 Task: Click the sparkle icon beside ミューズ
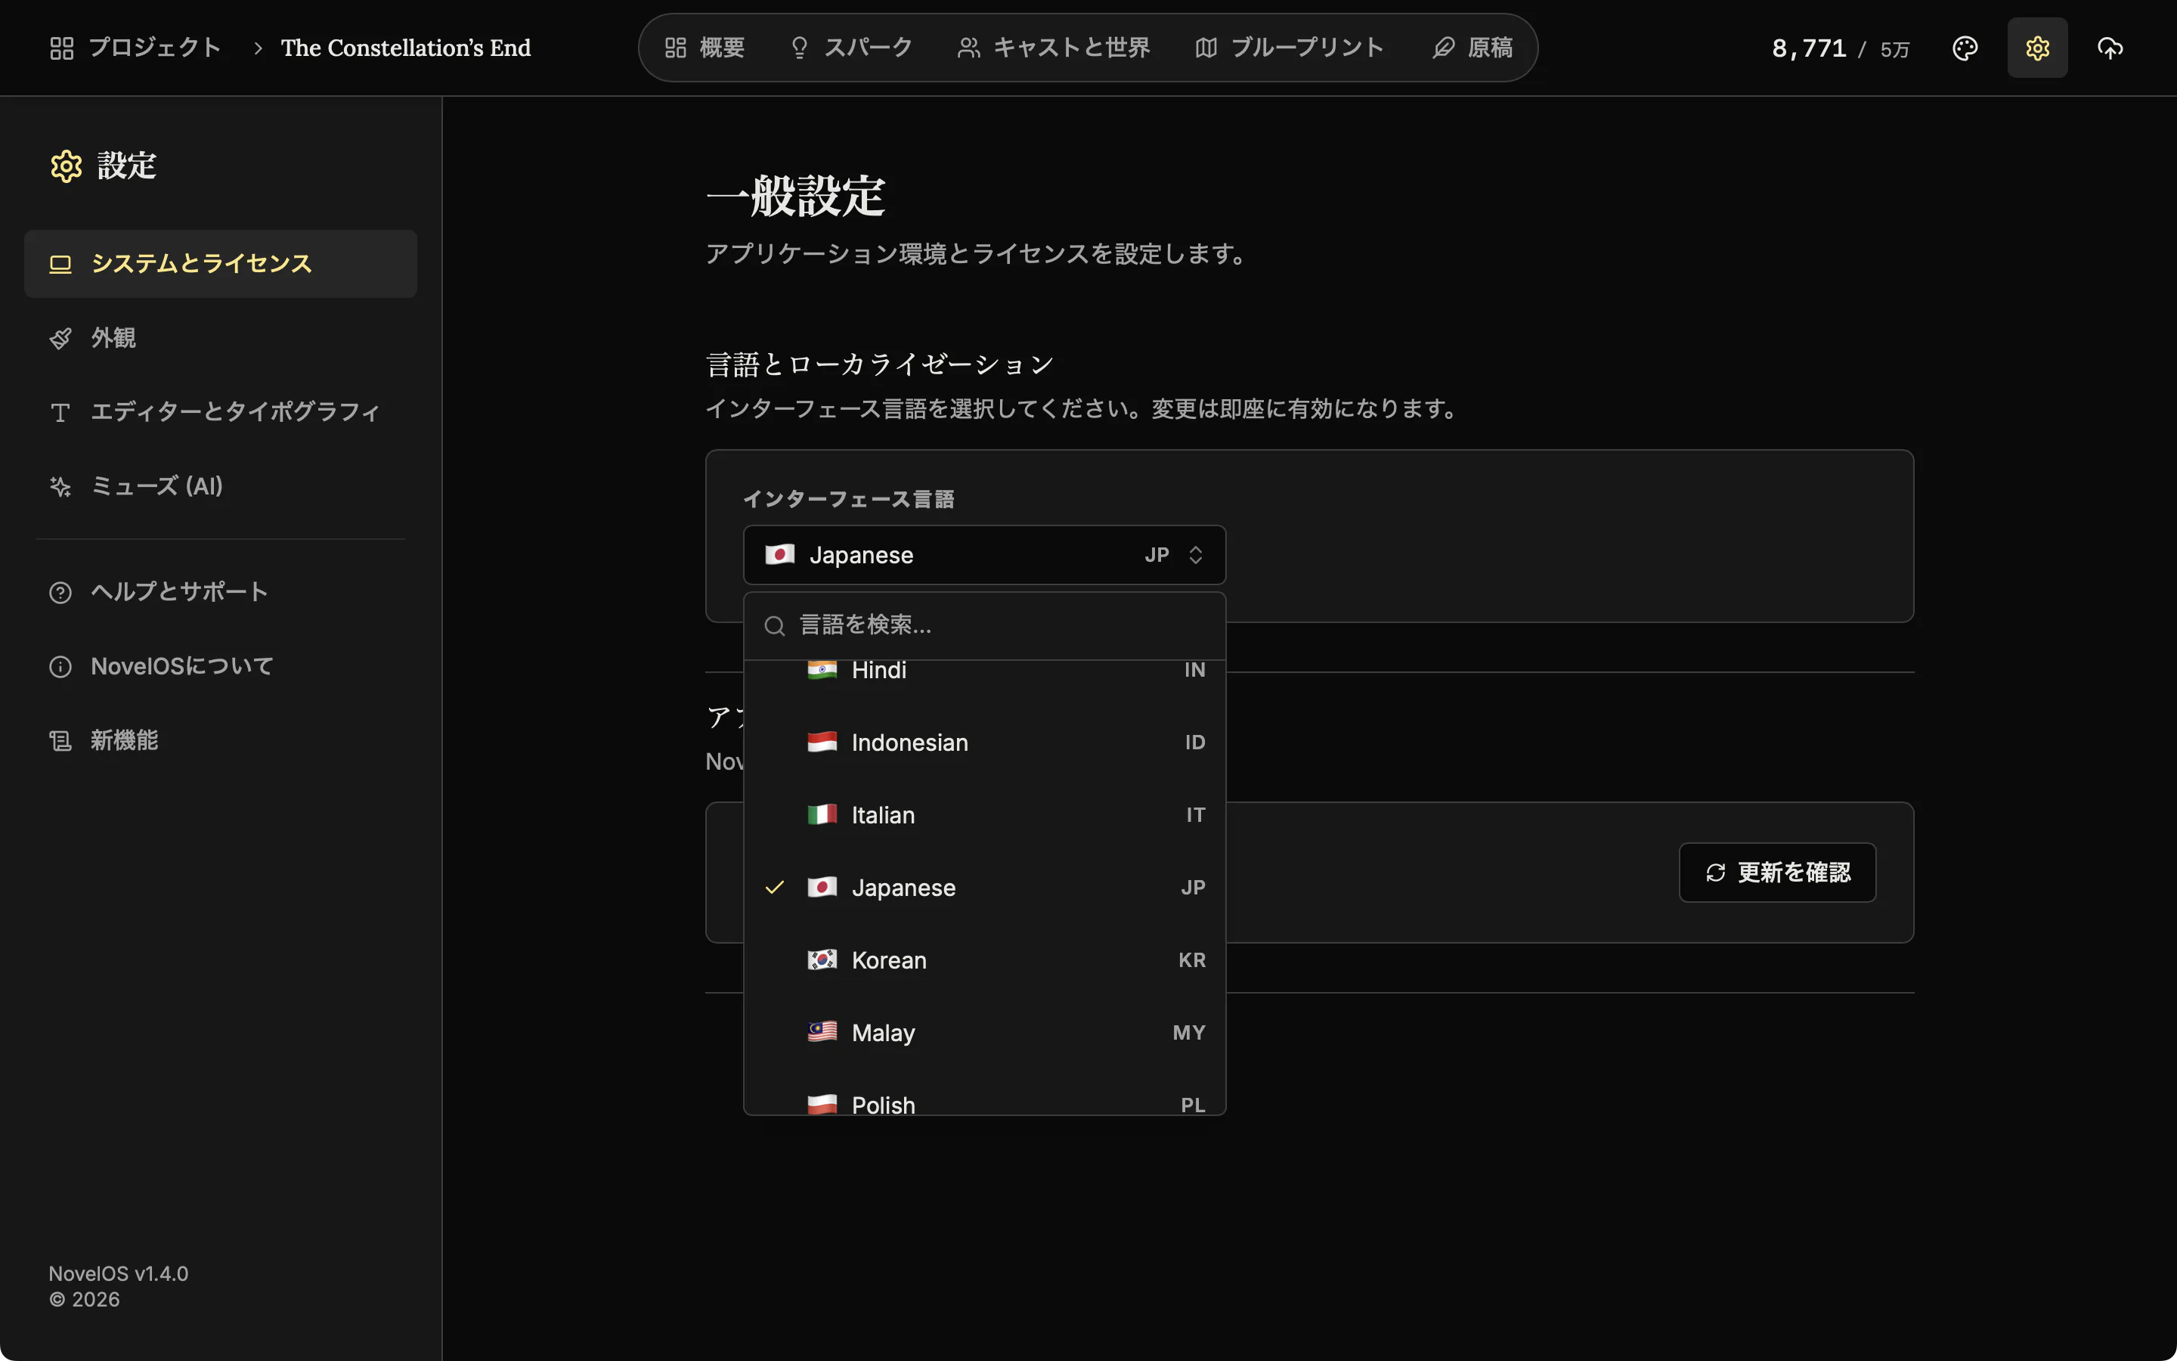pyautogui.click(x=60, y=487)
